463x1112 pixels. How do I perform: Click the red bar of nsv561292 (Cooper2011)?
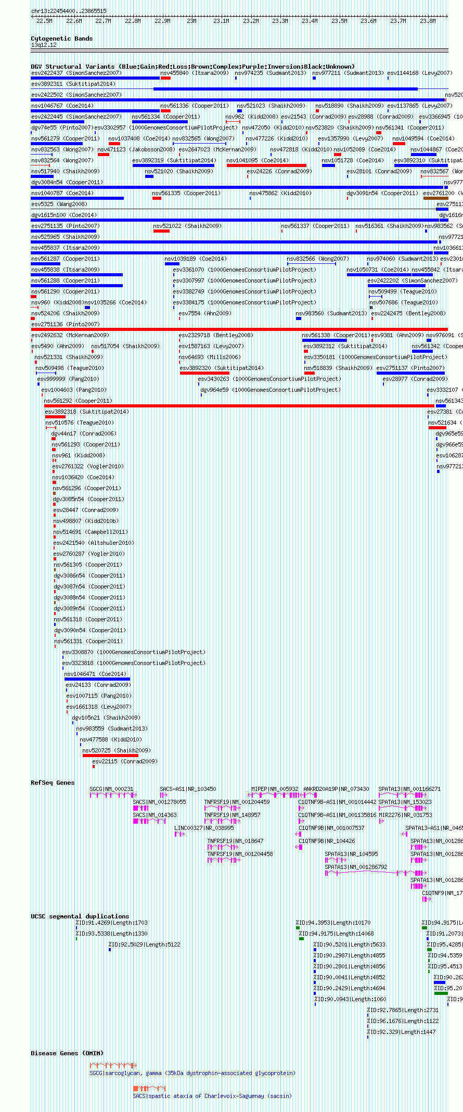point(239,406)
